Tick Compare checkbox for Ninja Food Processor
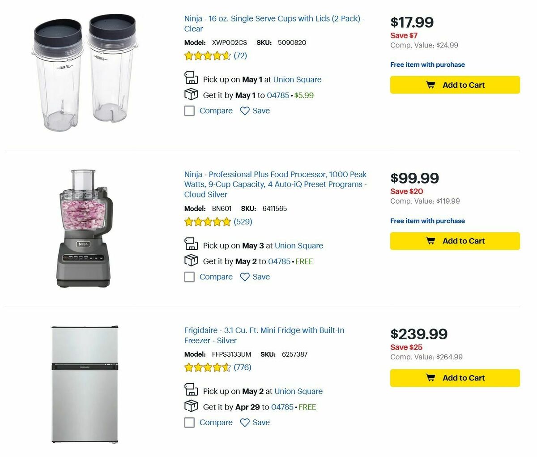The image size is (537, 457). tap(190, 277)
